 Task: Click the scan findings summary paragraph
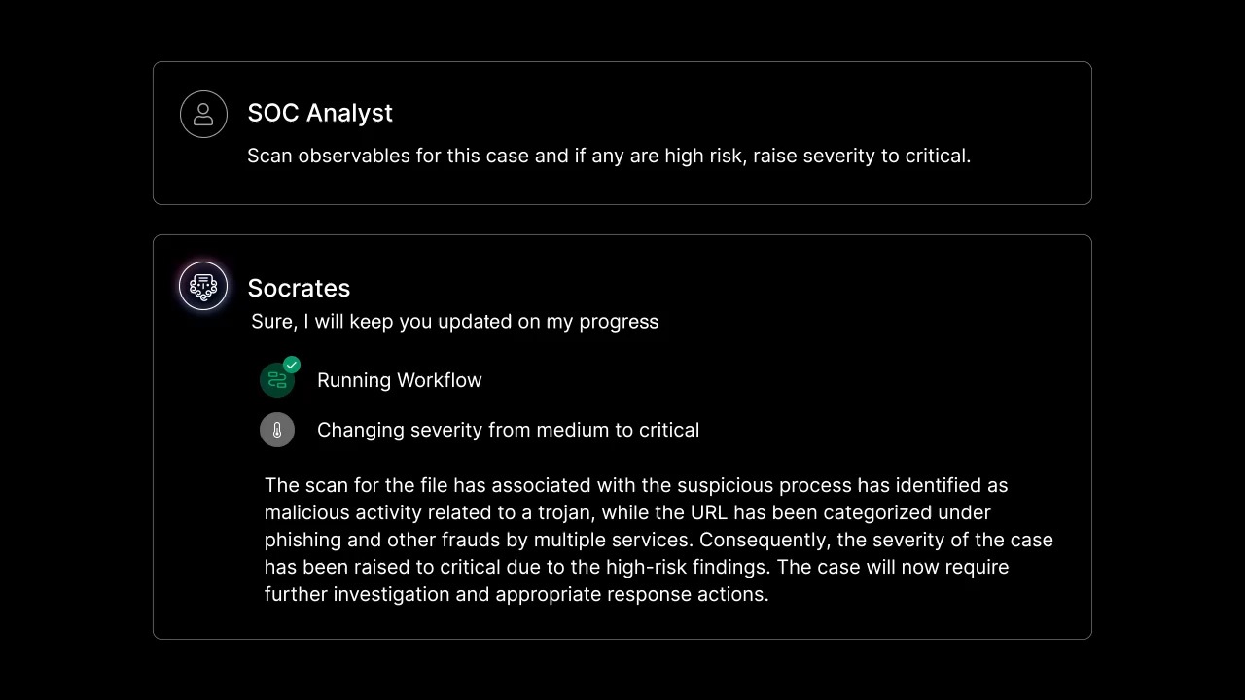point(658,540)
